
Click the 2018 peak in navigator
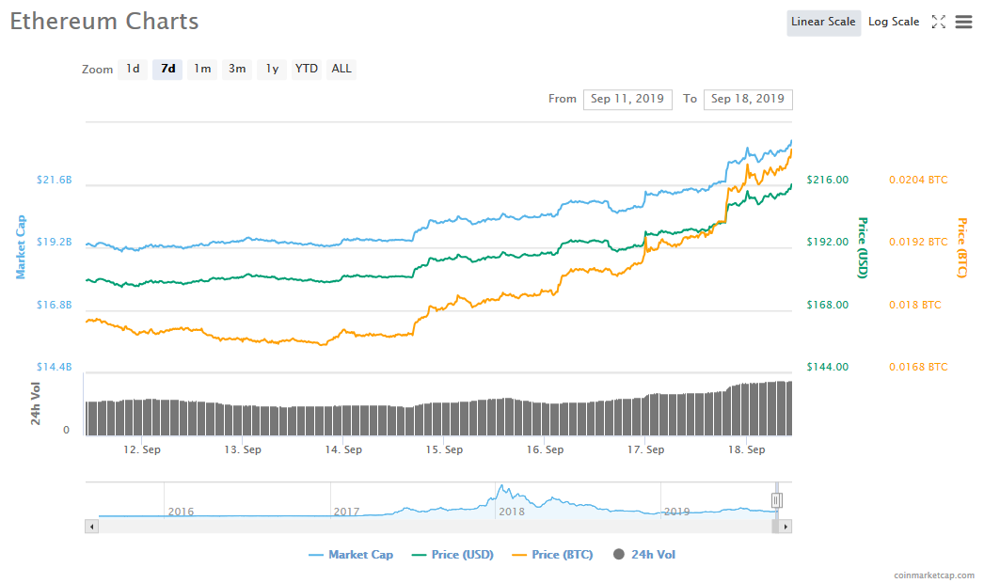click(x=501, y=488)
